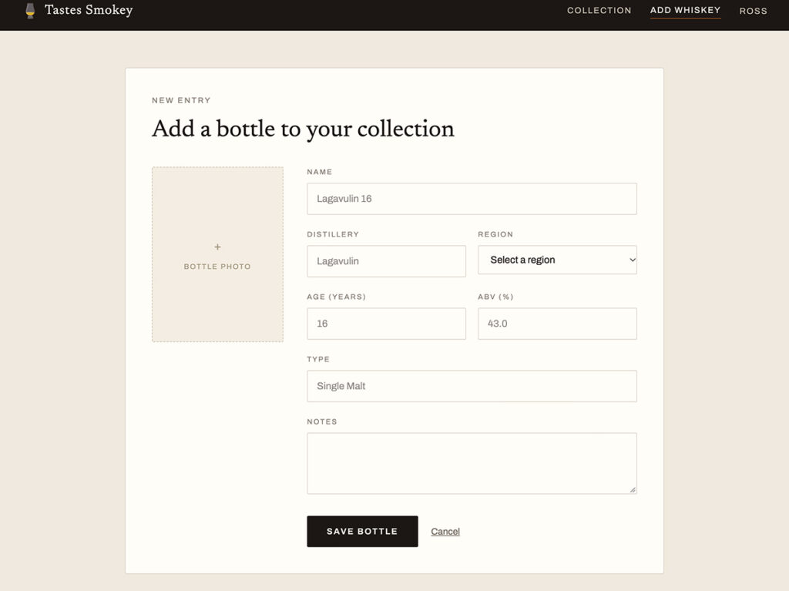Click the 'BOTTLE PHOTO' upload label
This screenshot has height=591, width=789.
217,267
